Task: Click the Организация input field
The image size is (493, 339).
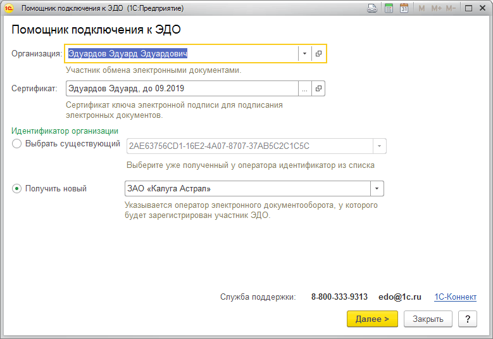Action: coord(182,53)
